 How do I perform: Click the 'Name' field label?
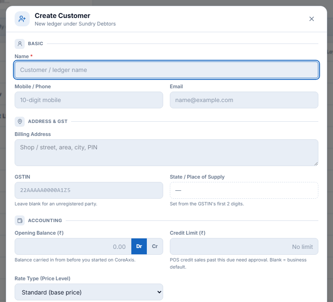pos(22,56)
